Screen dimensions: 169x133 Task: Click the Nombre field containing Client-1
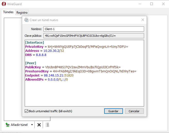click(x=93, y=29)
